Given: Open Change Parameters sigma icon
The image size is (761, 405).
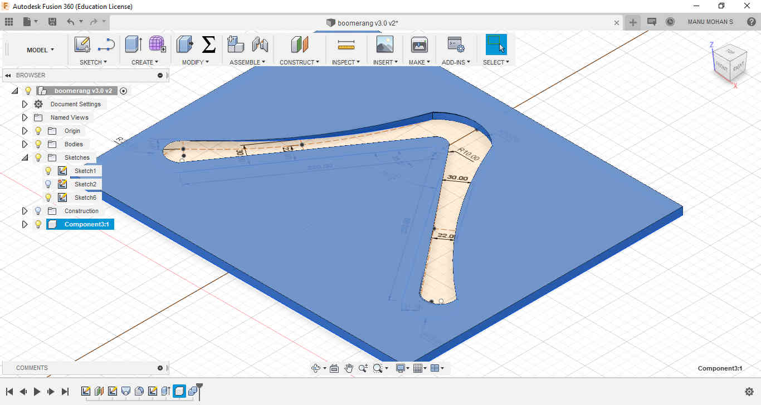Looking at the screenshot, I should point(208,45).
